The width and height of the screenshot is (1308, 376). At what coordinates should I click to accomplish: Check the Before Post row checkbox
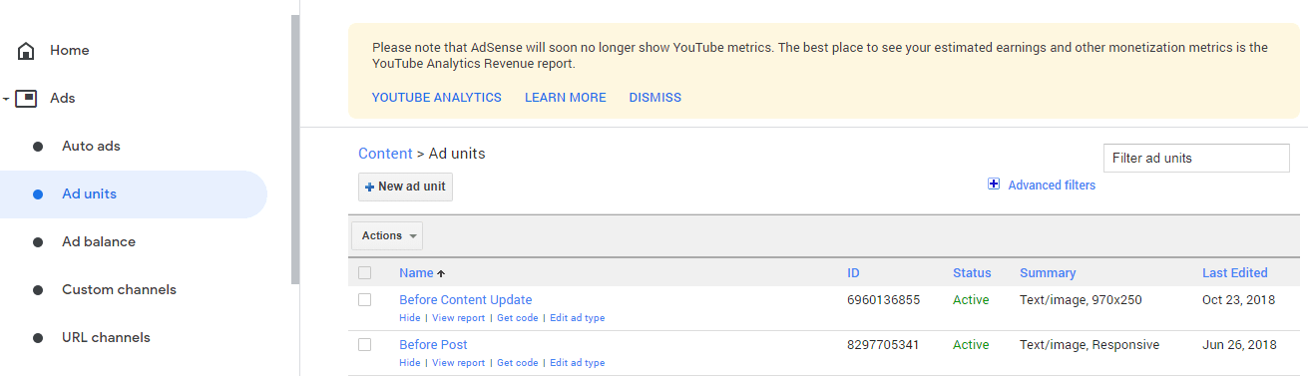tap(364, 345)
